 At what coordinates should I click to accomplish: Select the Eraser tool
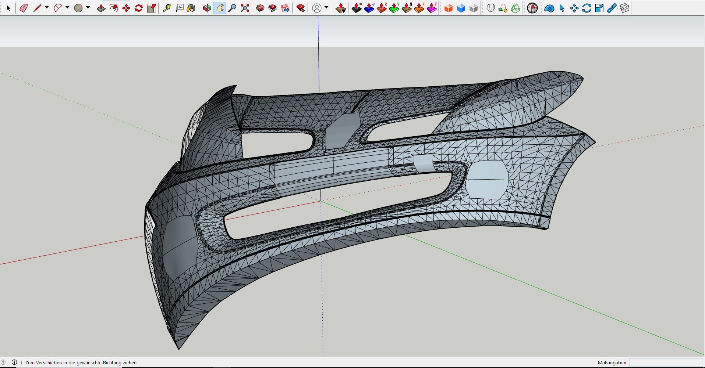(24, 8)
